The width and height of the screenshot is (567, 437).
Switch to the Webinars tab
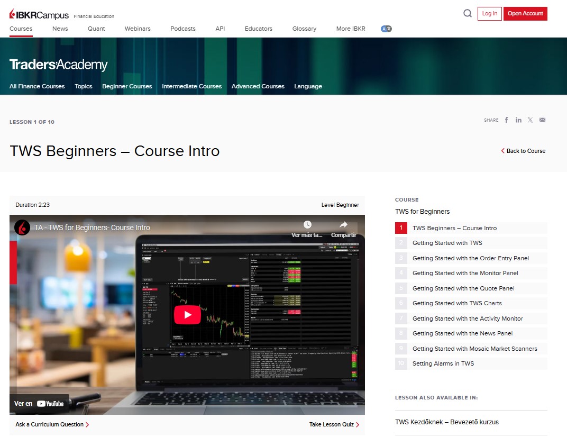[138, 29]
